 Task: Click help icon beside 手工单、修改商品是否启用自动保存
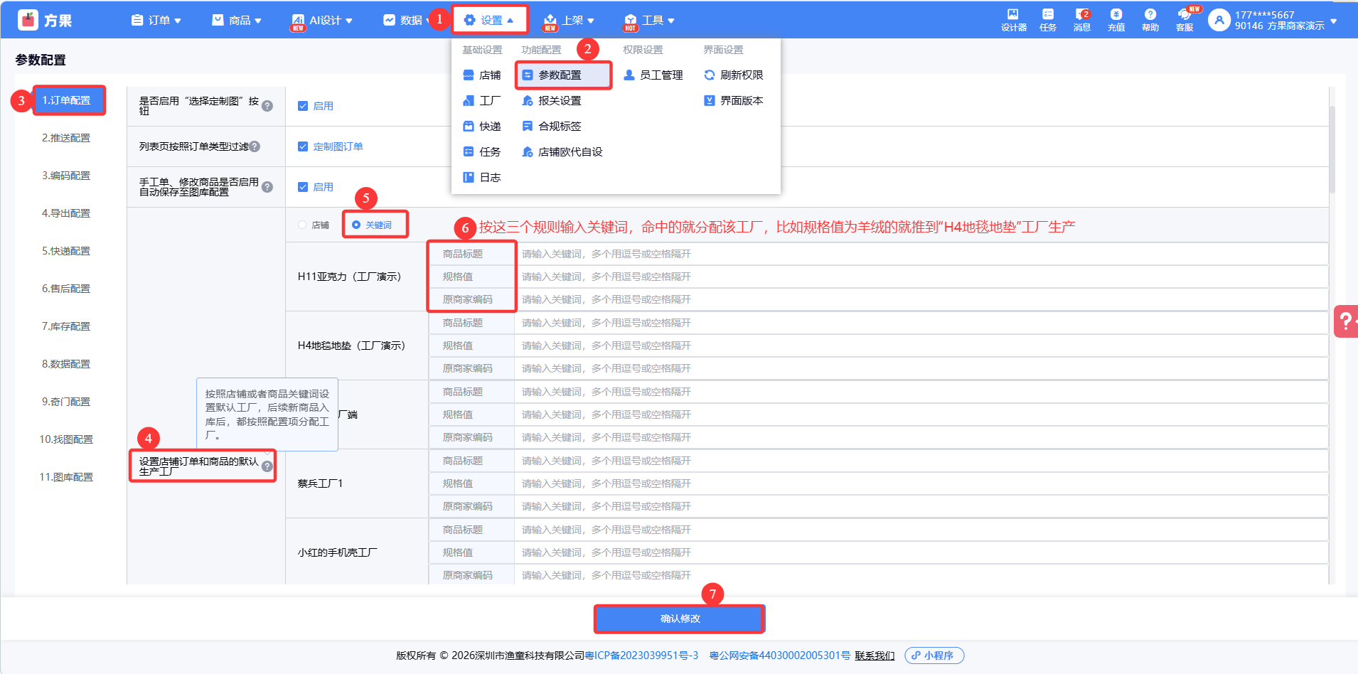pyautogui.click(x=267, y=187)
